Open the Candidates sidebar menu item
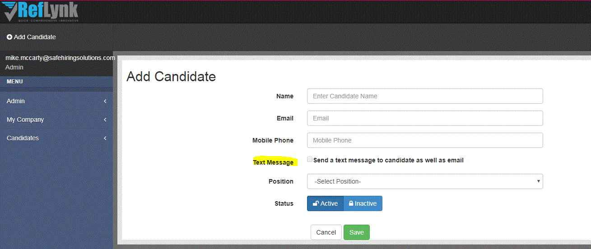The width and height of the screenshot is (591, 249). (x=56, y=138)
